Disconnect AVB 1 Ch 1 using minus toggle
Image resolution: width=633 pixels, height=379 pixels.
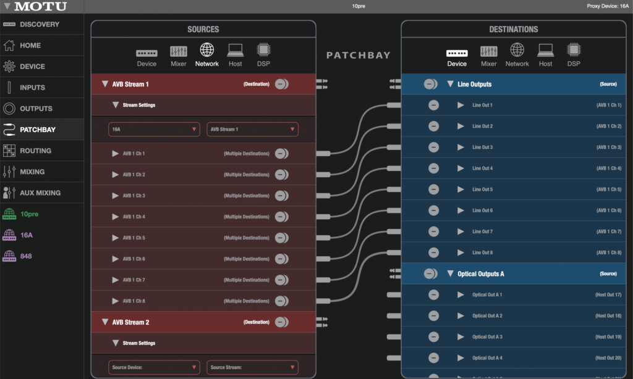281,154
